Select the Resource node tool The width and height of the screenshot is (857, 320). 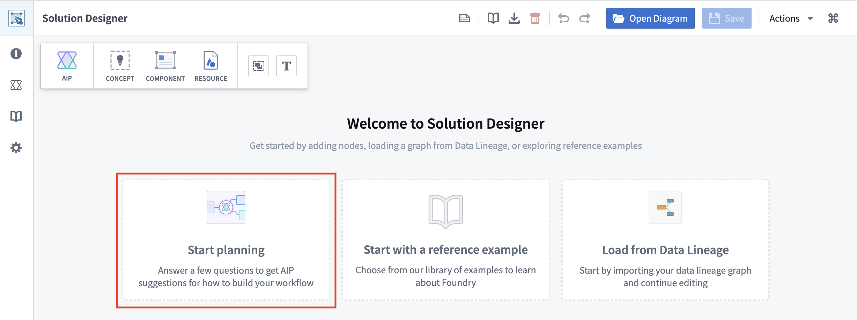click(211, 66)
